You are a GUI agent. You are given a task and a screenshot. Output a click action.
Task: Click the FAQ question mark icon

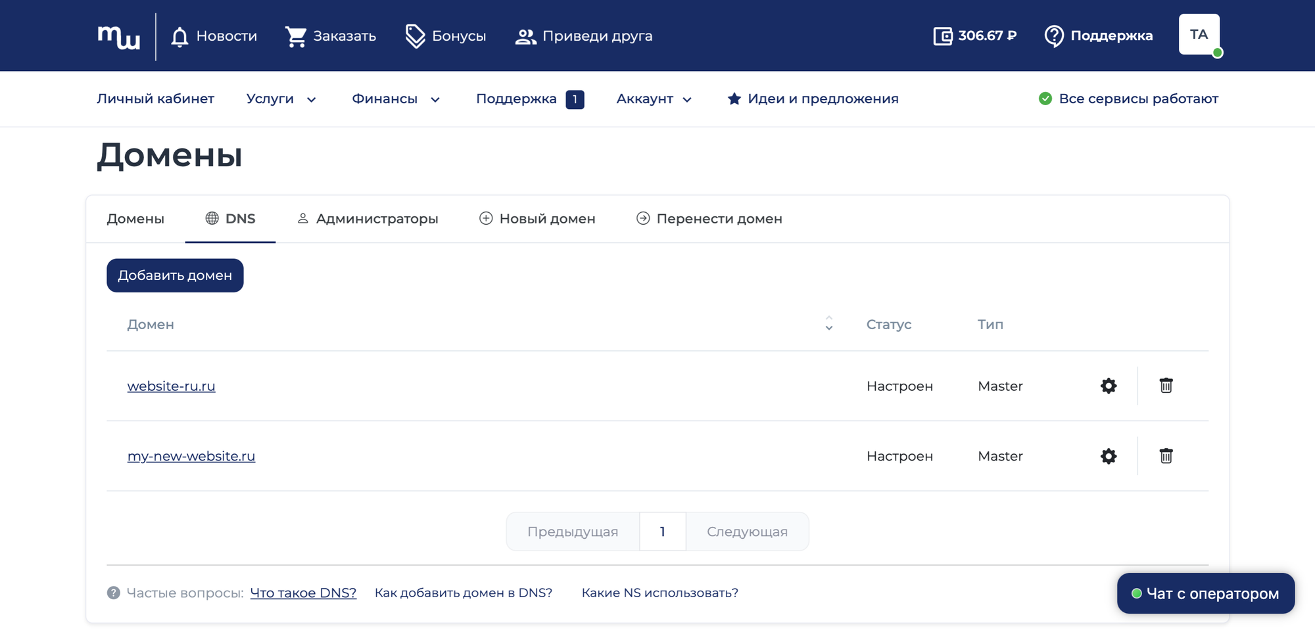114,593
